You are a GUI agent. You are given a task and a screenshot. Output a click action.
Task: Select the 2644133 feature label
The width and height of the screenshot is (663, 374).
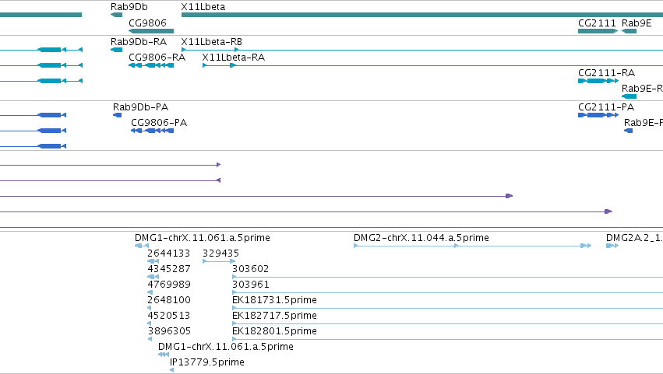169,253
